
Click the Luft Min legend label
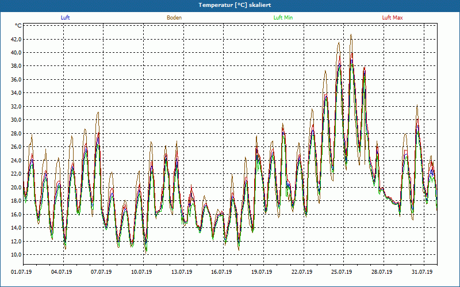283,18
